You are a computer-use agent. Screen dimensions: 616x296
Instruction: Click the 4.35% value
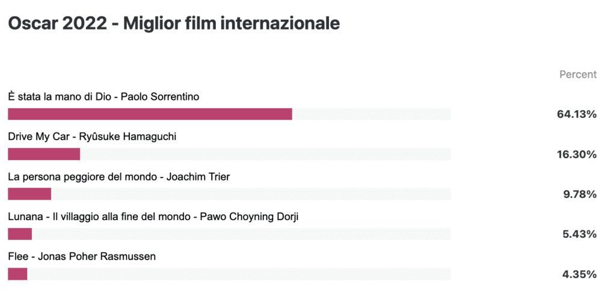pyautogui.click(x=580, y=274)
